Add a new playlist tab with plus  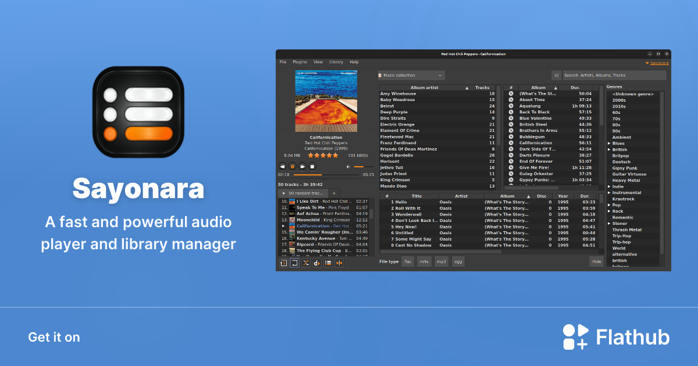334,193
